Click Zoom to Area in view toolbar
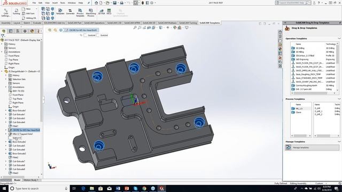Viewport: 342px width, 192px height. click(139, 28)
